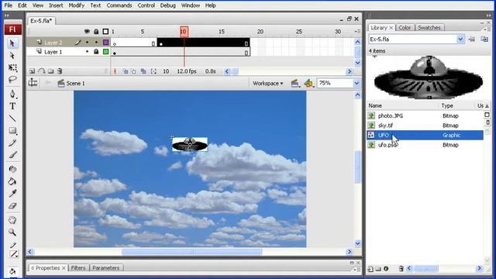Select the Free Transform tool

[x=12, y=67]
